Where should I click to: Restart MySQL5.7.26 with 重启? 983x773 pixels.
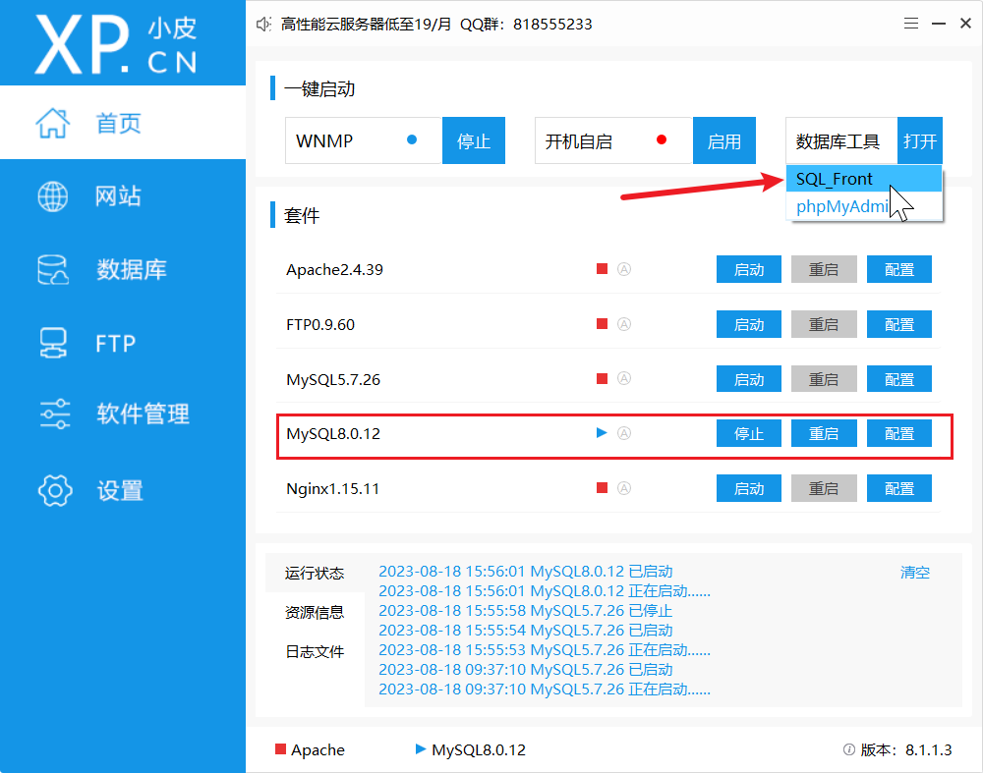click(824, 379)
